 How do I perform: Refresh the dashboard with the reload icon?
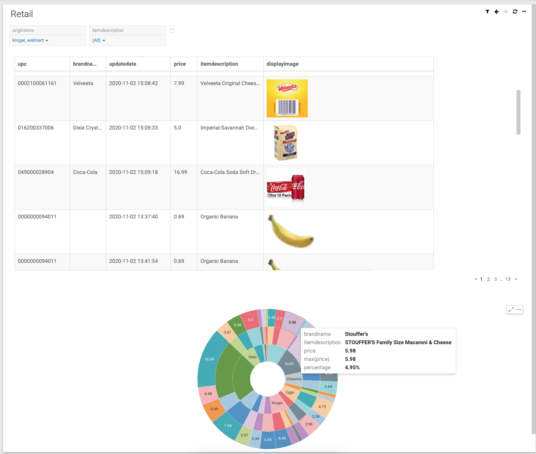point(515,12)
